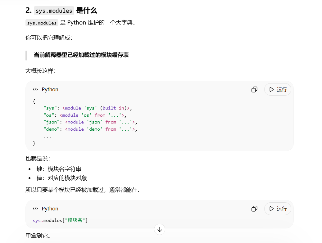
Task: Click the code text sys.modules["模块名"]
Action: click(x=60, y=220)
